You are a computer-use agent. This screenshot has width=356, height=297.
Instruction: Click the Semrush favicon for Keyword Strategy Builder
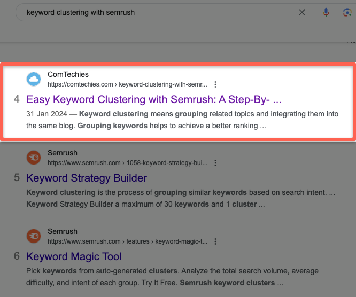coord(34,158)
